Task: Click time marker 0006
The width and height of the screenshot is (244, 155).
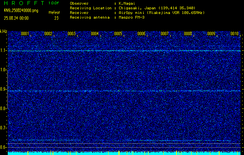Action: (x=142, y=34)
